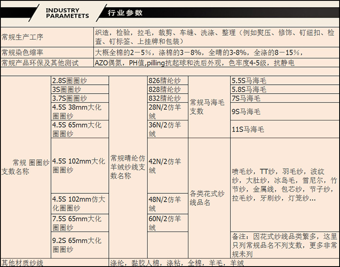
Task: Click the 9.2S 65mm大化圈圈纱 cell
Action: click(80, 245)
